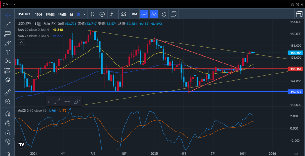Hide all drawings with eye icon

tap(8, 141)
